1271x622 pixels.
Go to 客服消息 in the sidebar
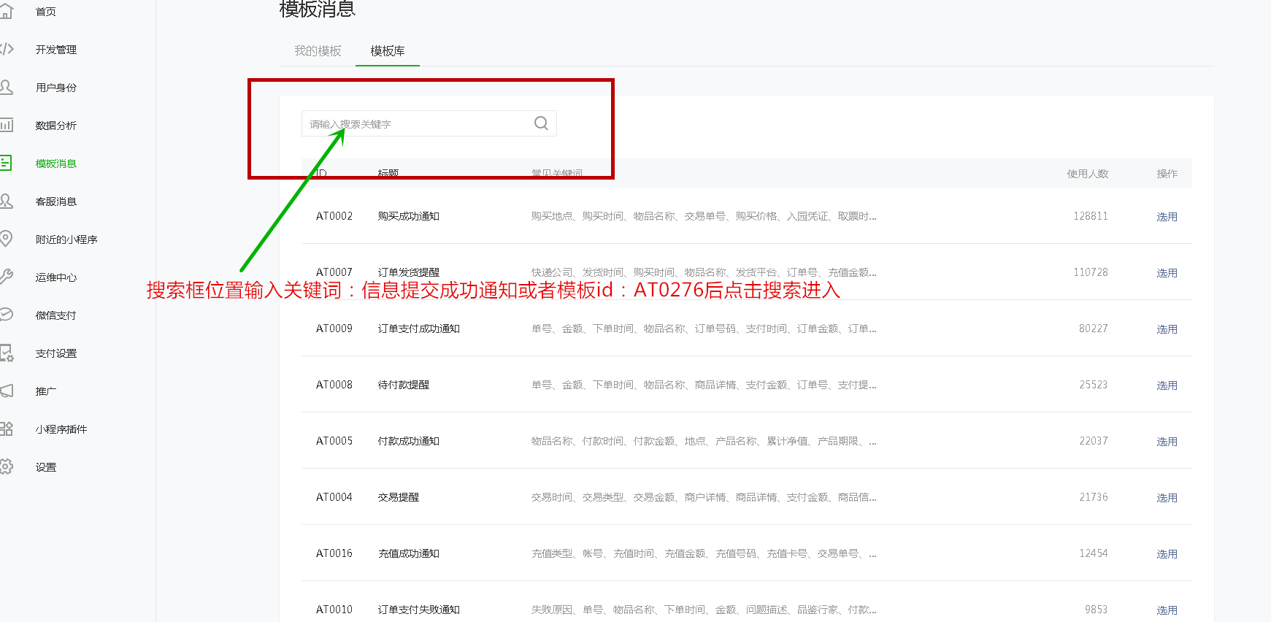tap(55, 201)
